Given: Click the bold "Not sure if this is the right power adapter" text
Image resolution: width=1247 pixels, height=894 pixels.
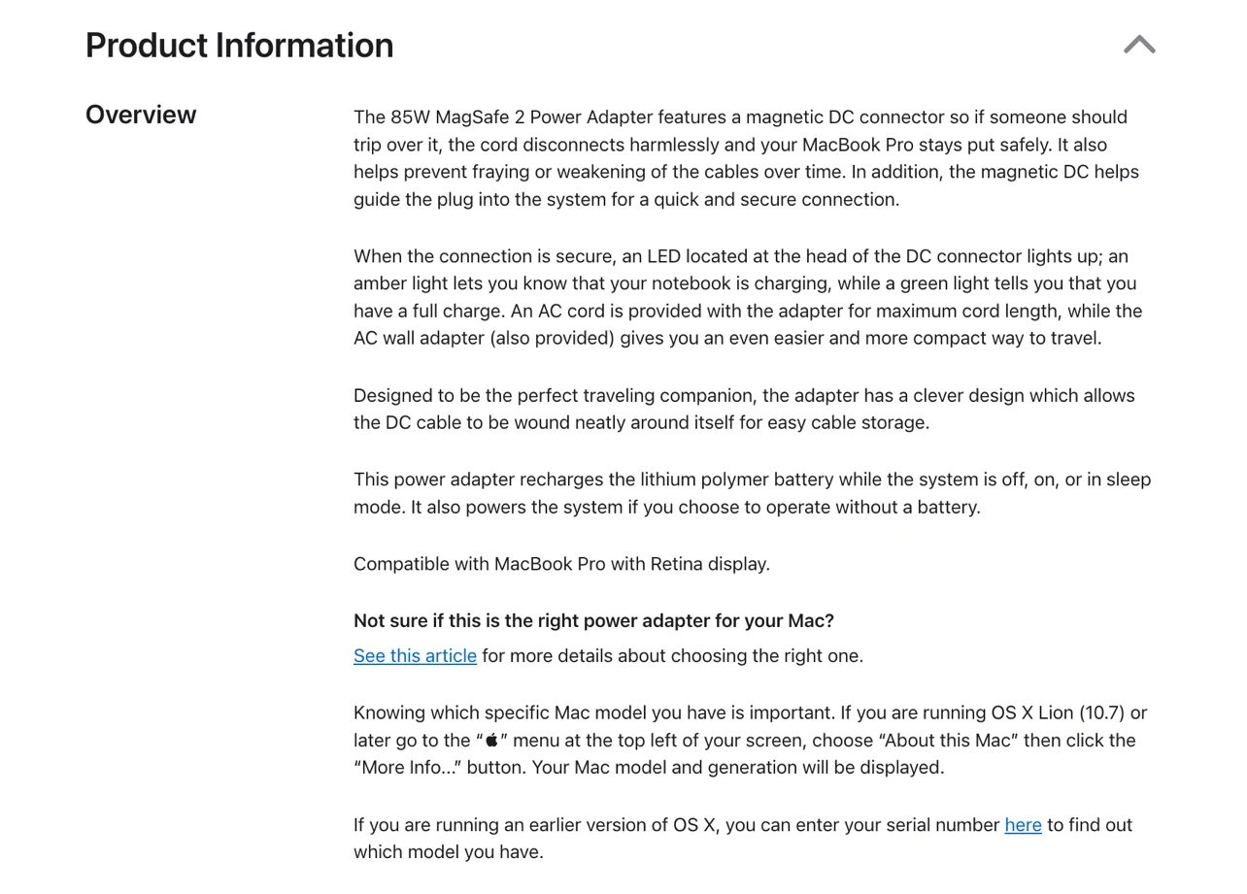Looking at the screenshot, I should pos(593,621).
